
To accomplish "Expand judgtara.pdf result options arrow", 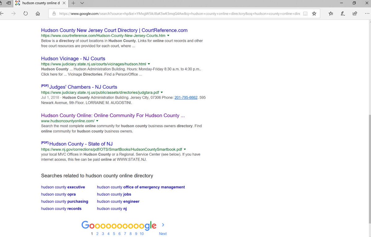I will click(162, 92).
